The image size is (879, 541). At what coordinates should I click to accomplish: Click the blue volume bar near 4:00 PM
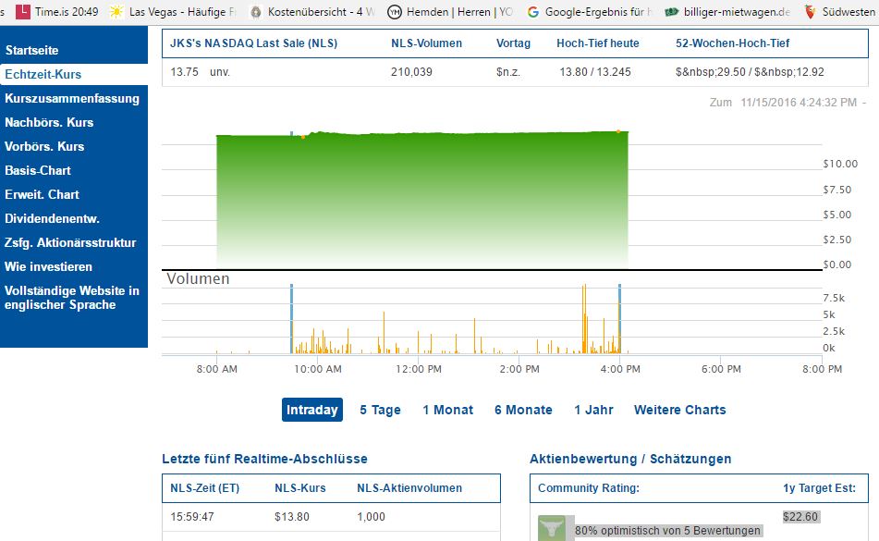pyautogui.click(x=619, y=318)
